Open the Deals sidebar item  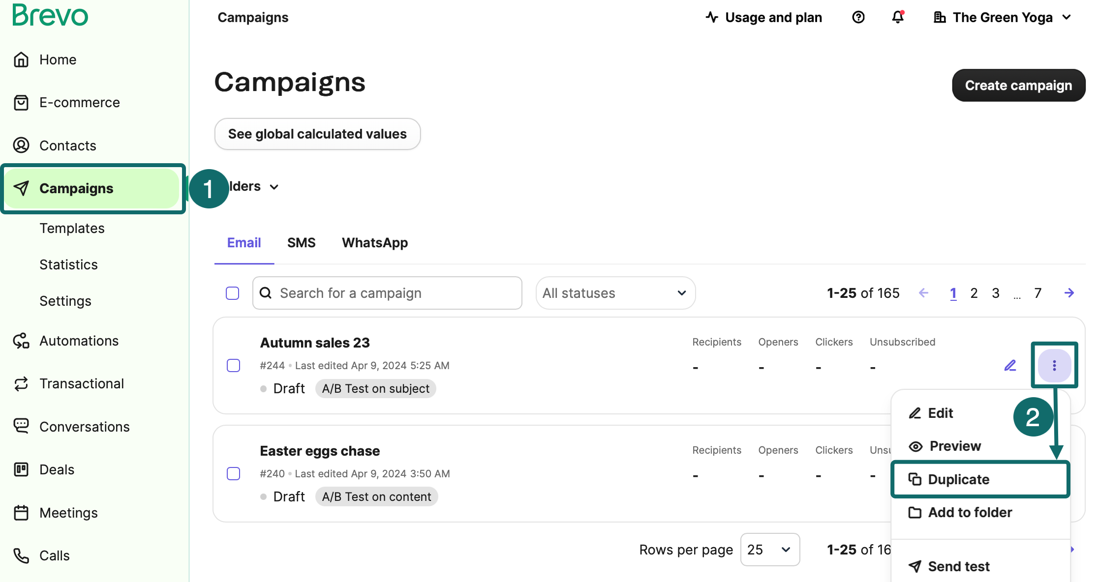pos(57,469)
